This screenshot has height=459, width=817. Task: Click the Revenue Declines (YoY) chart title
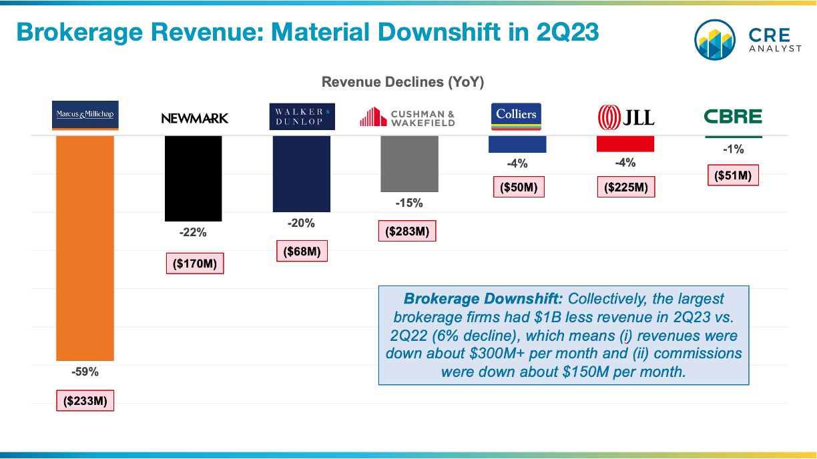403,82
